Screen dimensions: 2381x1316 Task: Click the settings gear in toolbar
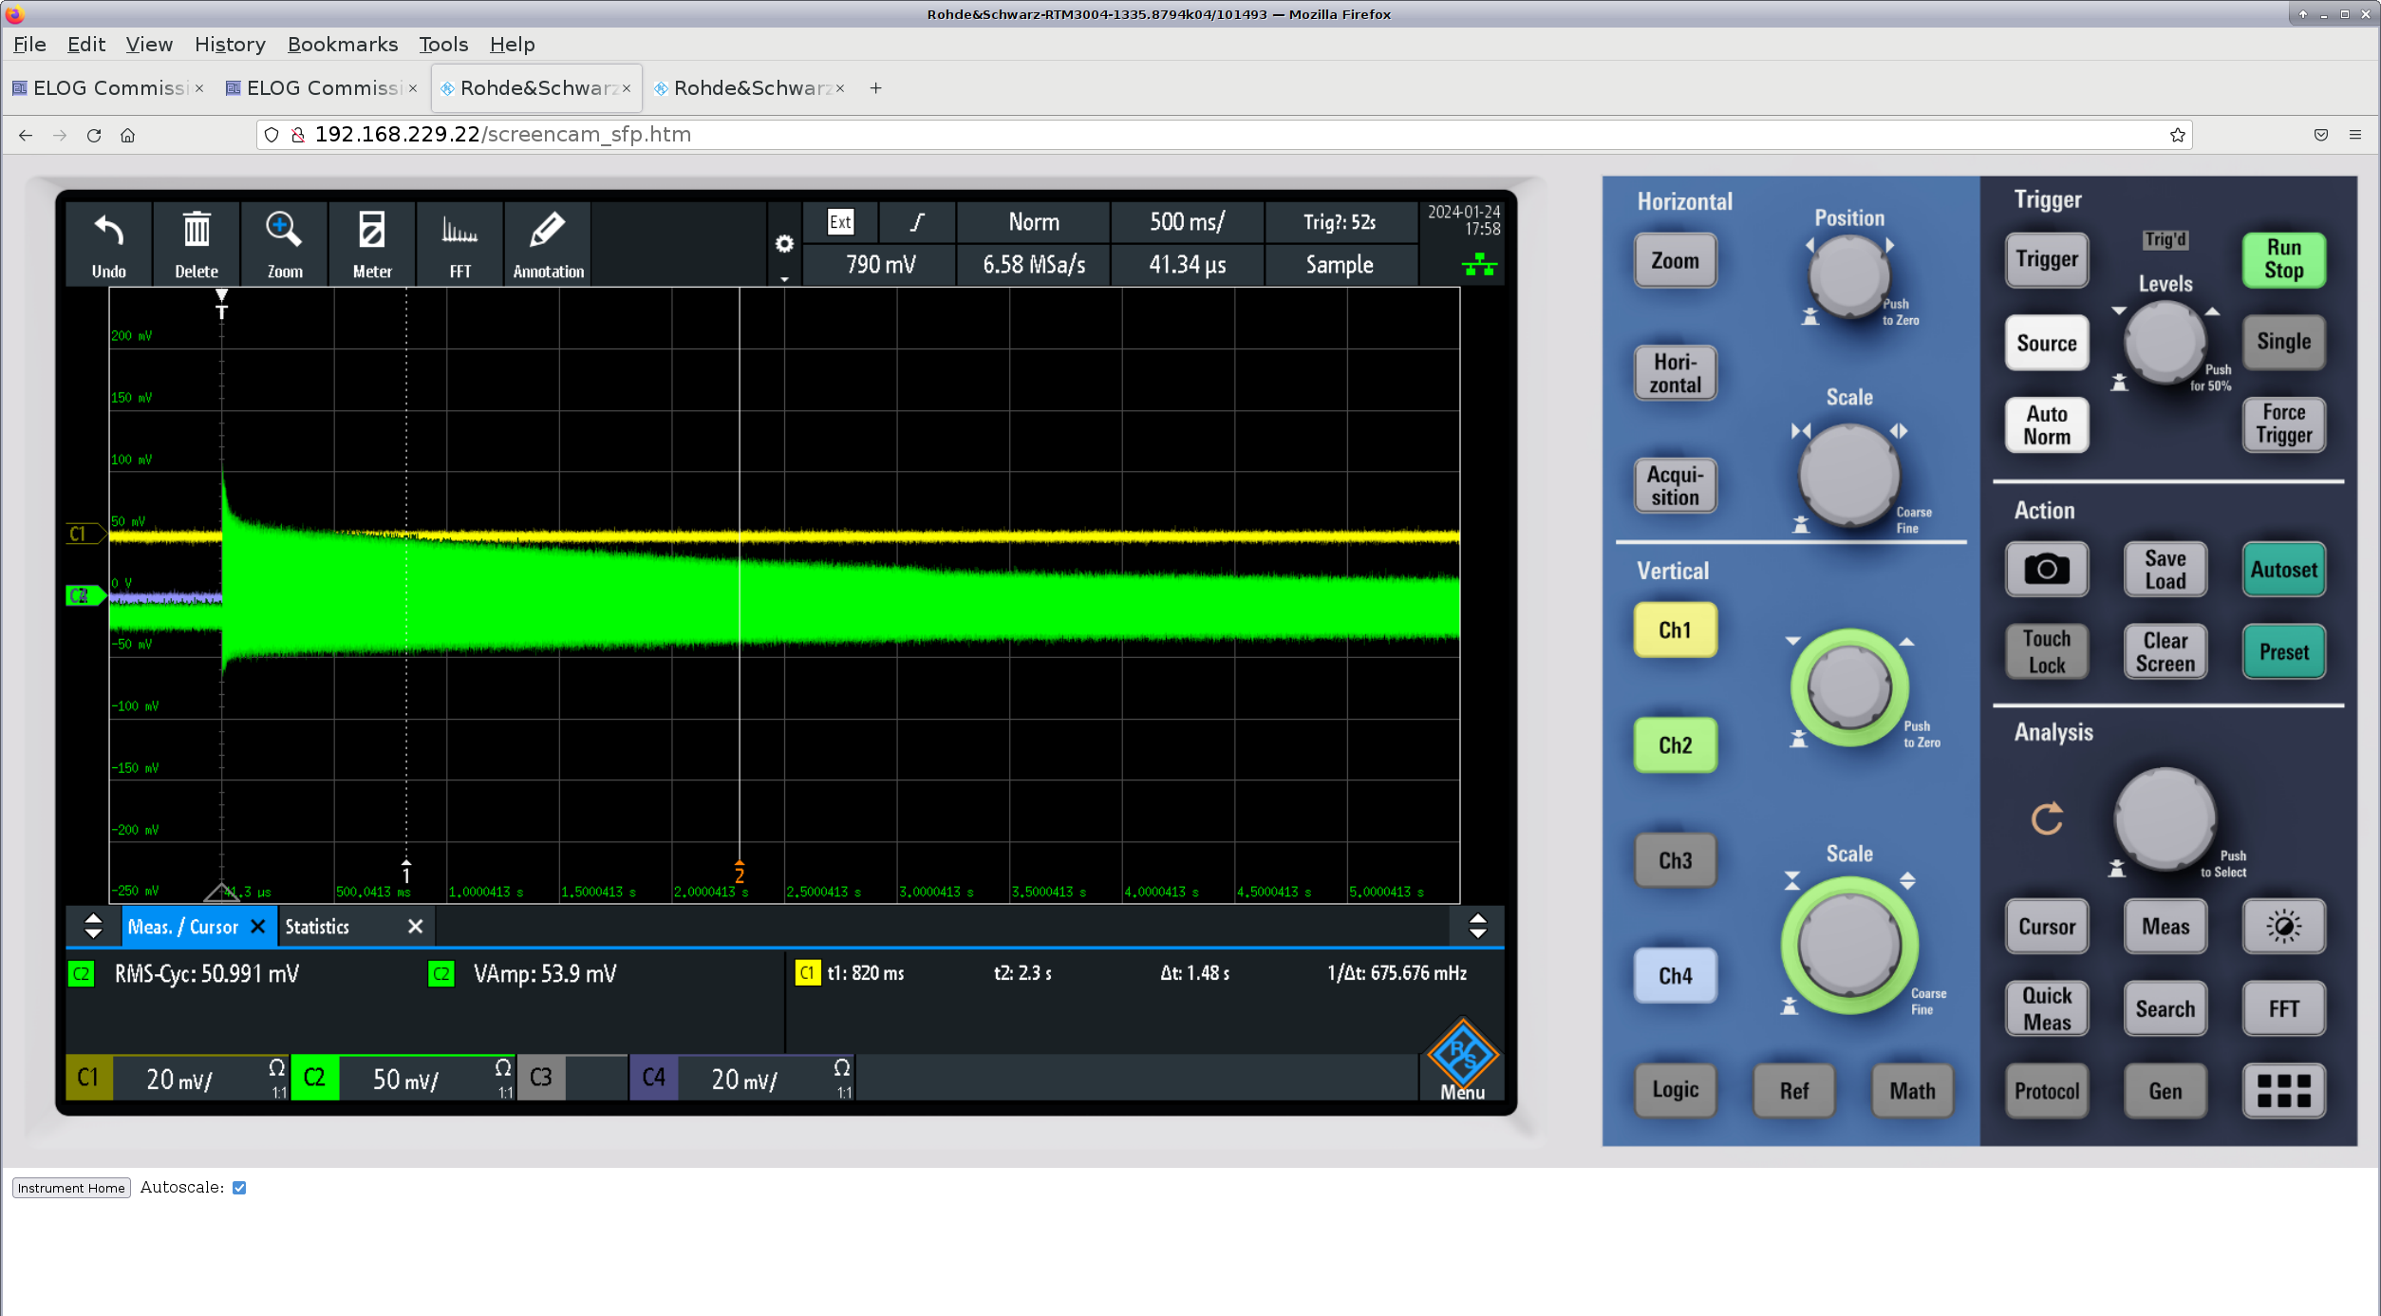784,244
